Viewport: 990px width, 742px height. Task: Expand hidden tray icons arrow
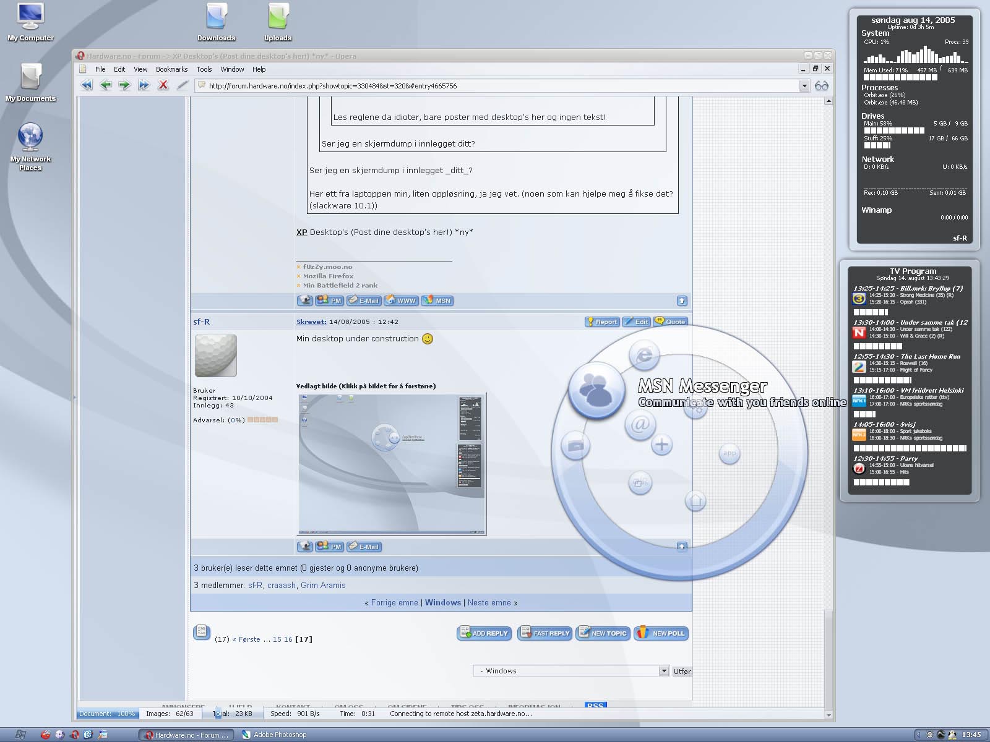tap(918, 735)
